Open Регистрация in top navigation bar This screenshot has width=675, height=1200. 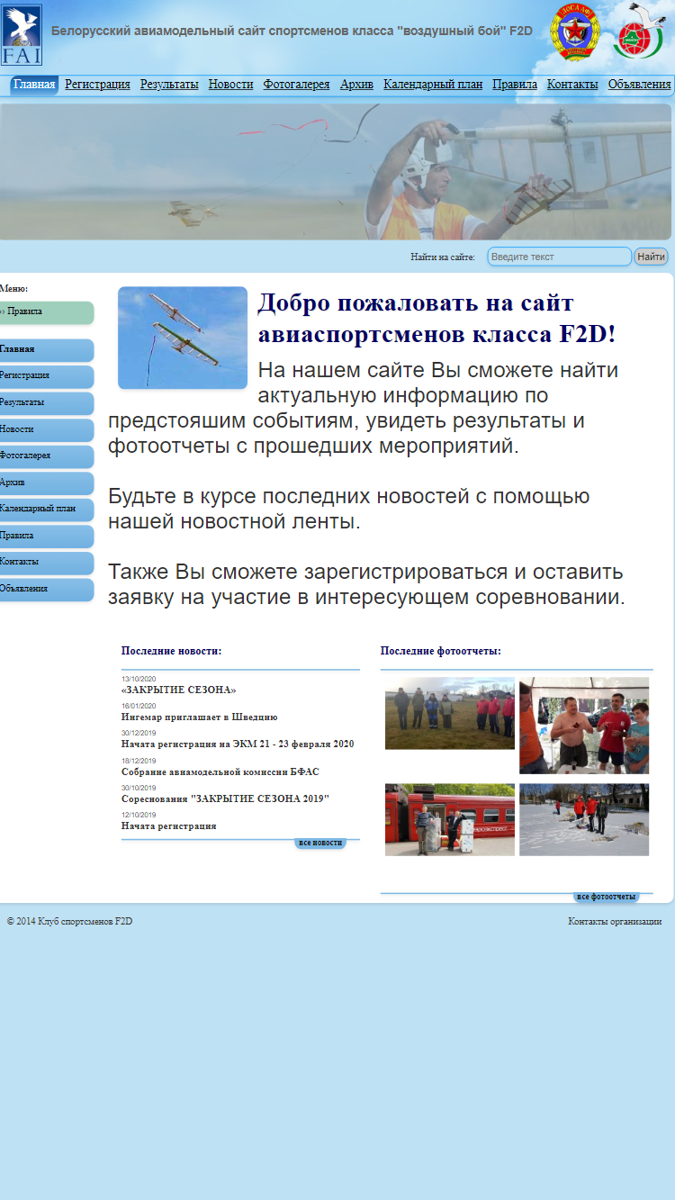[x=97, y=85]
